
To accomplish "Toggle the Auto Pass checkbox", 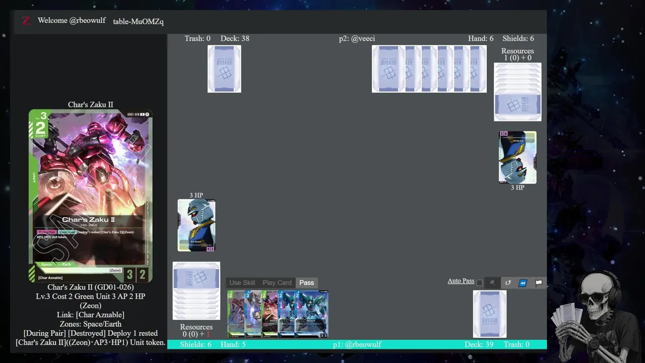I will (480, 283).
